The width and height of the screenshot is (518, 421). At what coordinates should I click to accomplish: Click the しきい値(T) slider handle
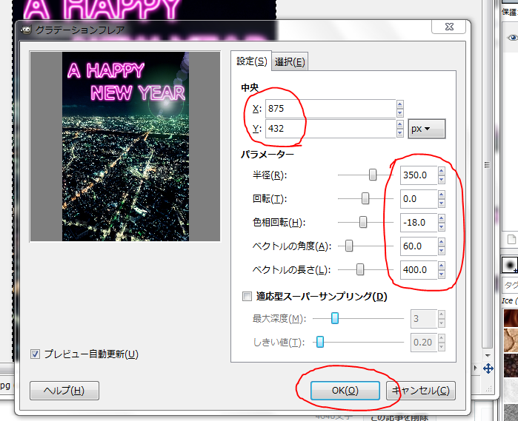click(320, 342)
